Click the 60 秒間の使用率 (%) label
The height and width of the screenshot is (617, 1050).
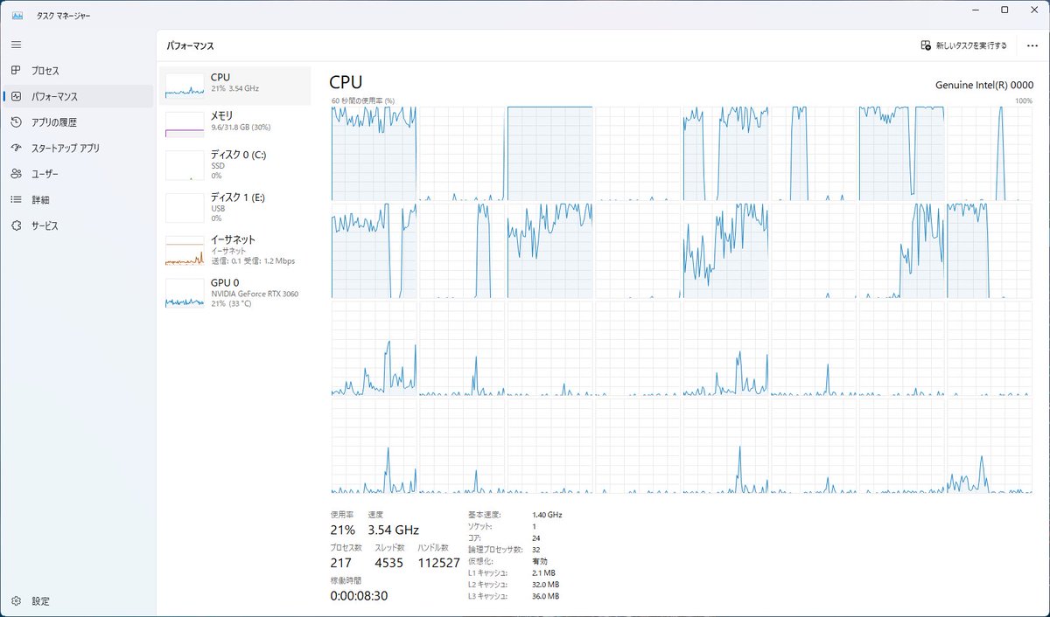pyautogui.click(x=363, y=101)
